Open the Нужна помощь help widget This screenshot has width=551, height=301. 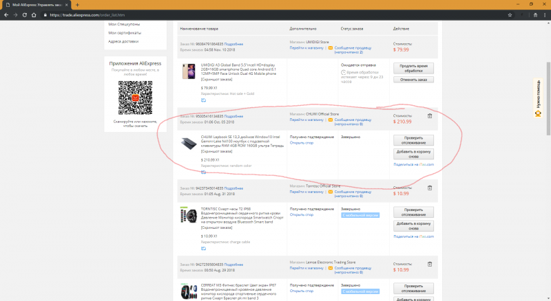(538, 98)
